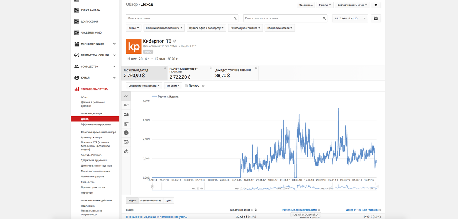Select the Видео tab below chart
The image size is (458, 219).
pos(132,200)
